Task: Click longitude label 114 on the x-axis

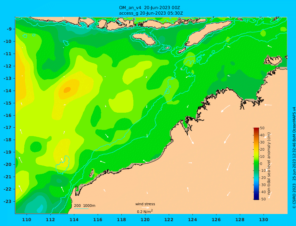Action: pos(74,220)
